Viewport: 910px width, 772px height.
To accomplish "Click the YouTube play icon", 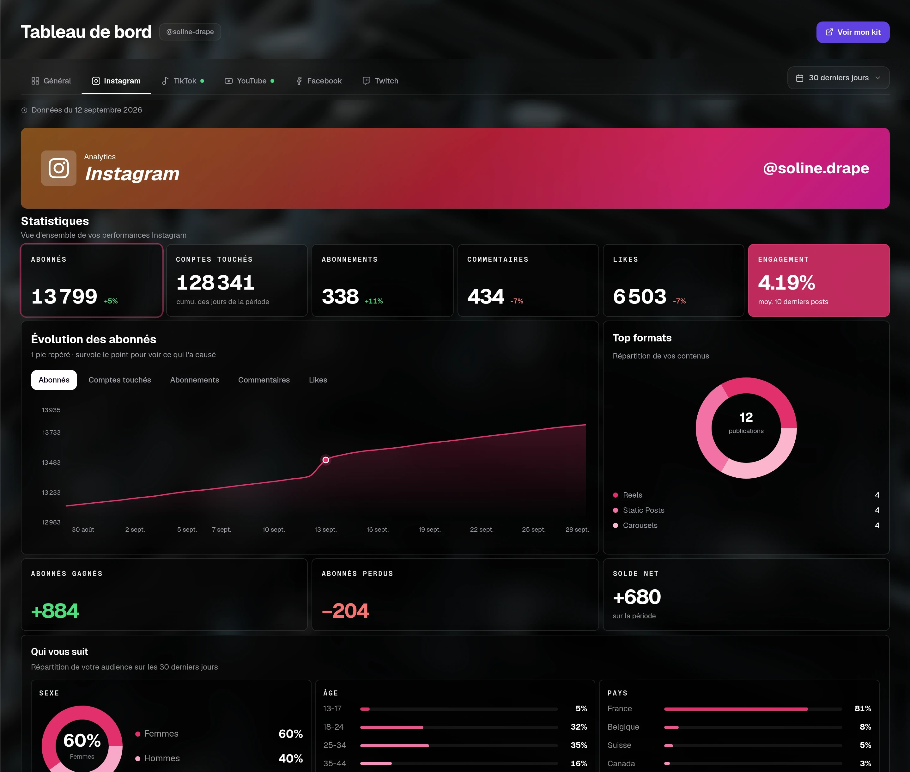I will pos(229,81).
